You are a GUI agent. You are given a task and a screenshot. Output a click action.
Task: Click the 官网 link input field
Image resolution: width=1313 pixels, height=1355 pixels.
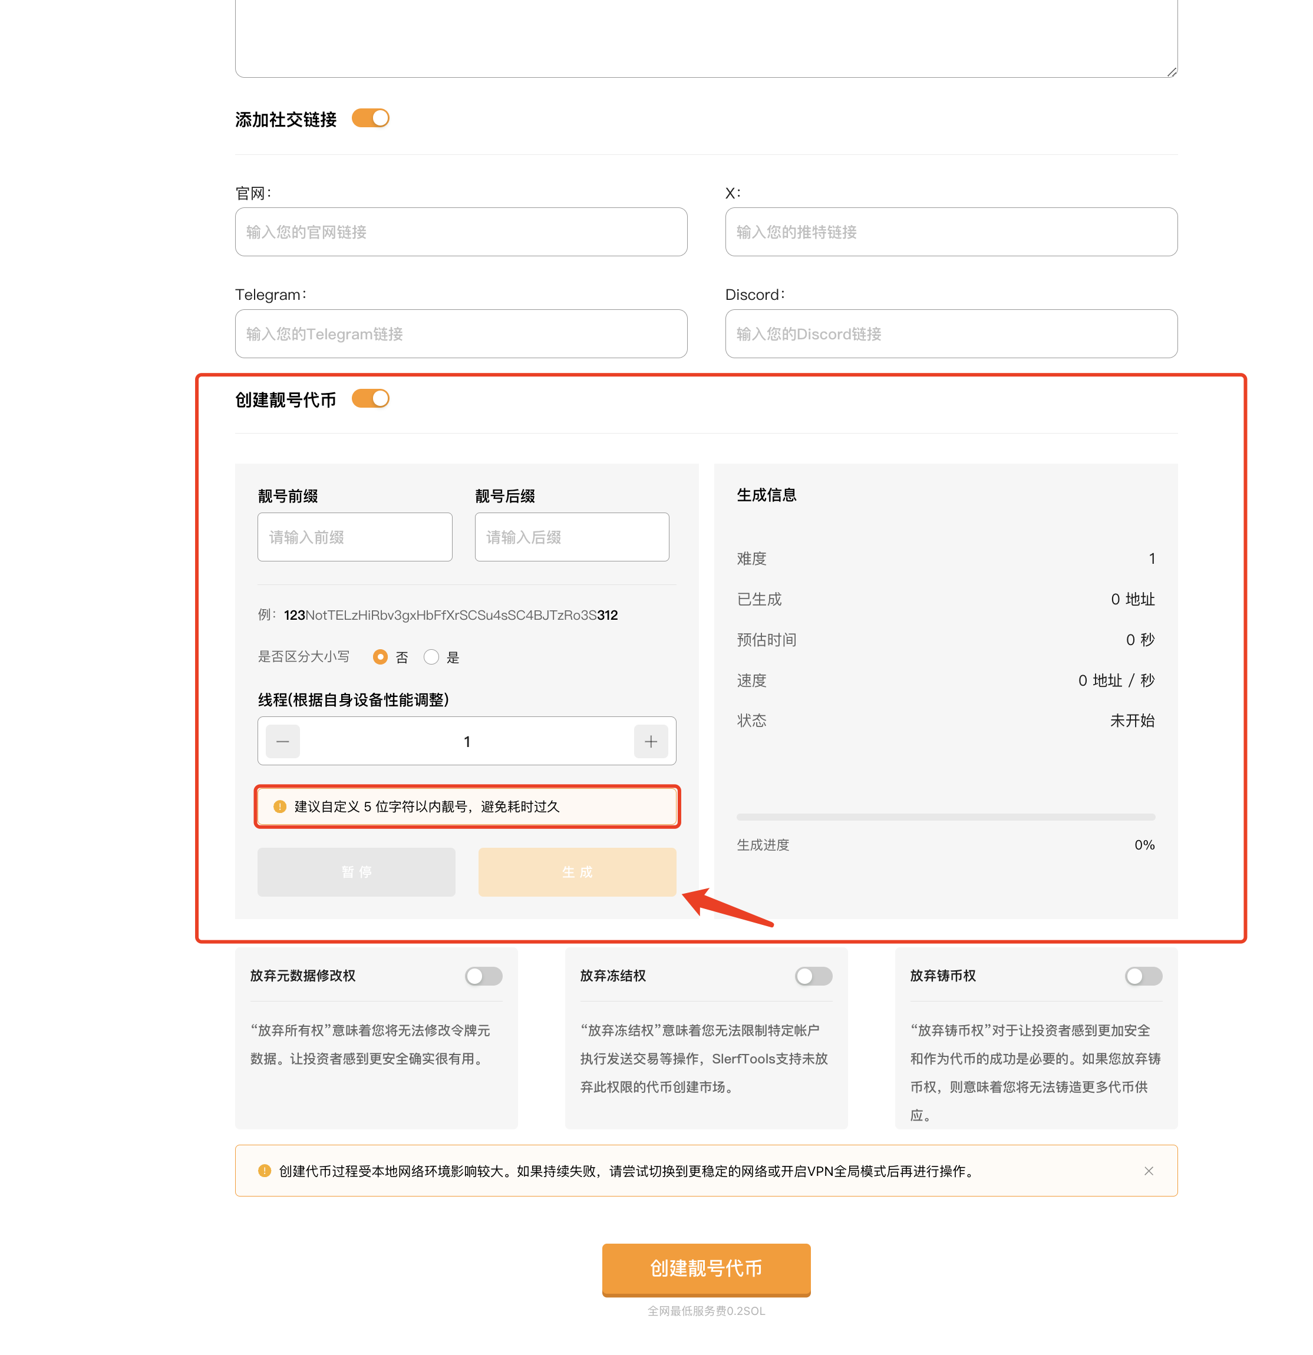(x=460, y=232)
